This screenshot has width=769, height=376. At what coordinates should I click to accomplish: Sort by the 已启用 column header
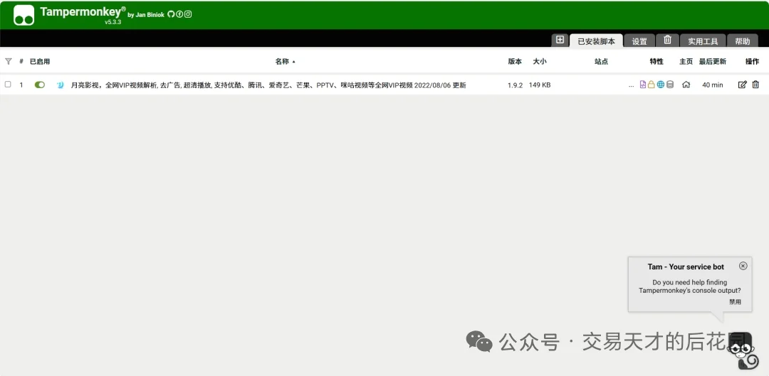(x=40, y=61)
